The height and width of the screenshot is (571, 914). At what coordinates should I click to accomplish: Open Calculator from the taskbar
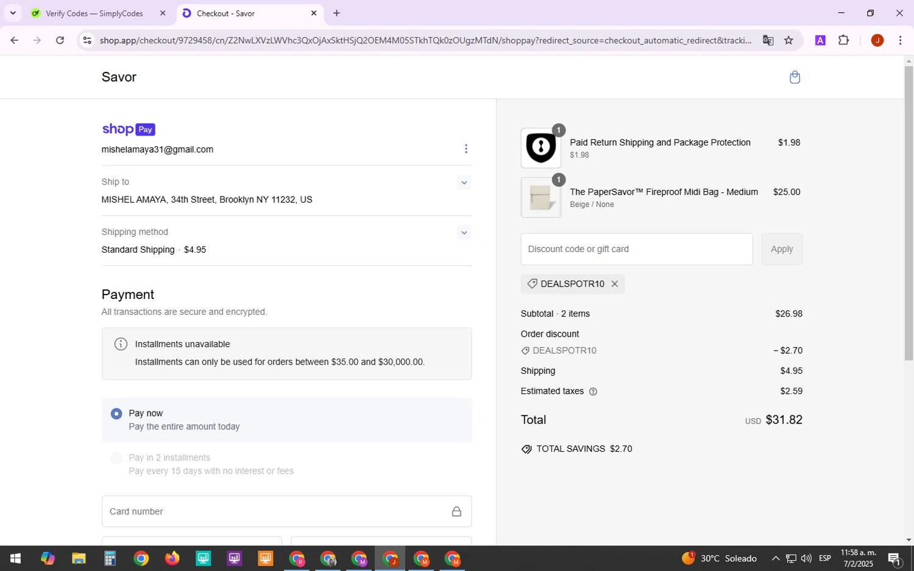pos(110,558)
